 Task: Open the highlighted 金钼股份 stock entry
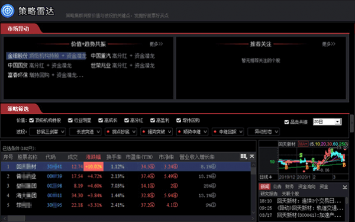[x=46, y=56]
